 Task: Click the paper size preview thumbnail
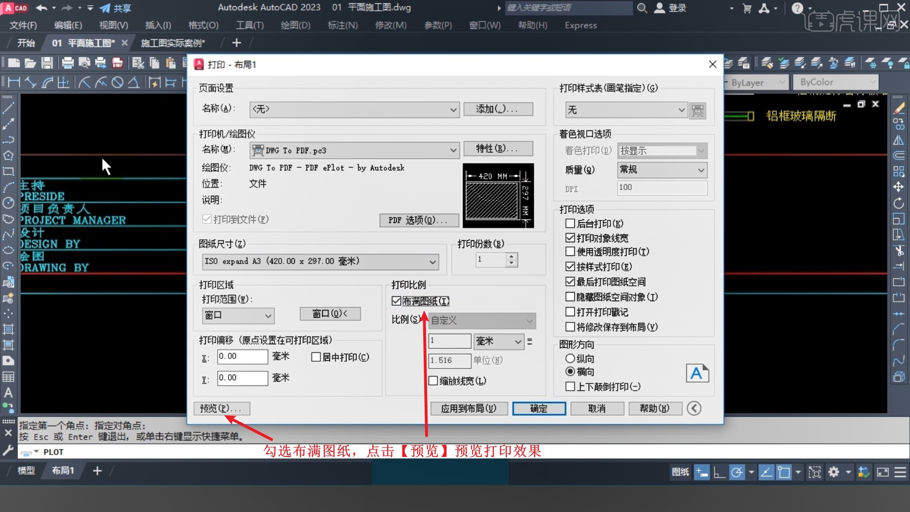[x=498, y=196]
